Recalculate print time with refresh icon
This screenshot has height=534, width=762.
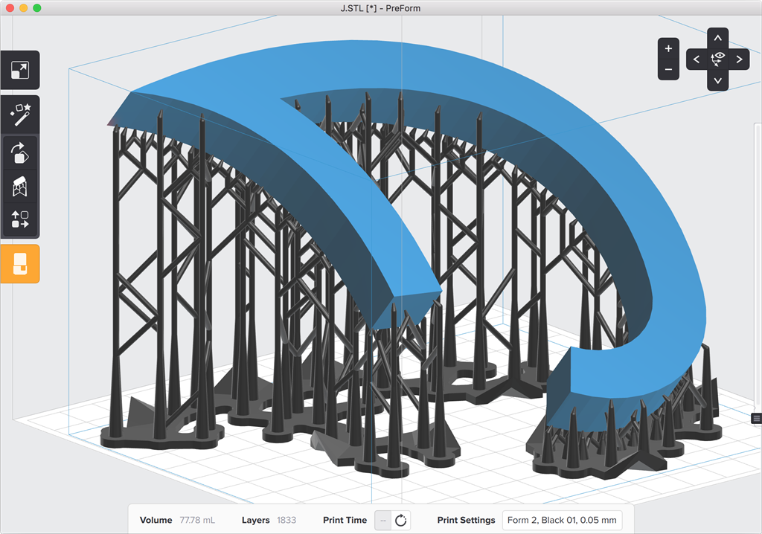(401, 520)
